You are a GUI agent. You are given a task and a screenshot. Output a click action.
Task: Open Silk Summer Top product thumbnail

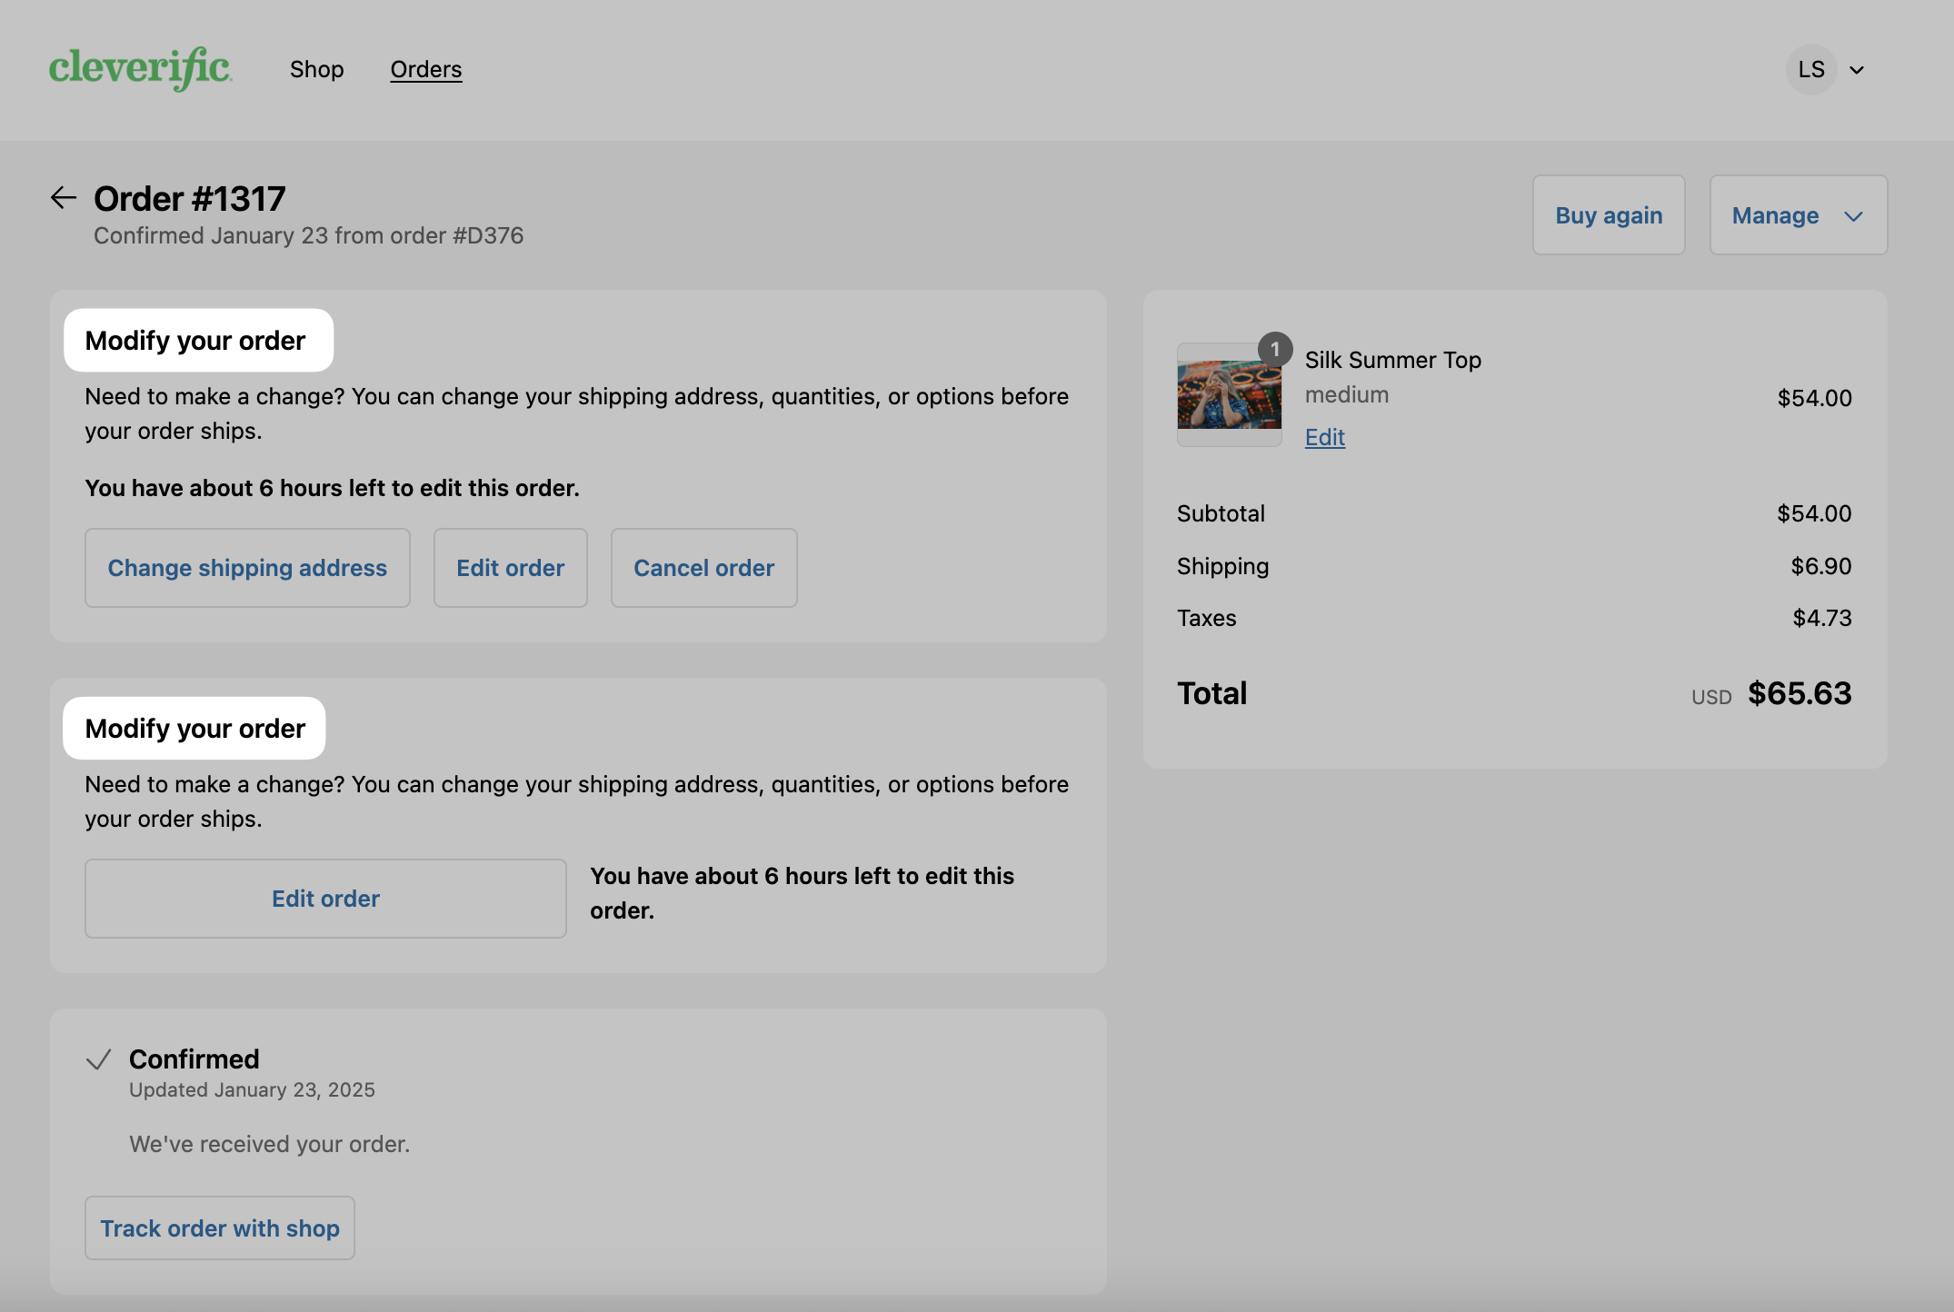pyautogui.click(x=1229, y=394)
